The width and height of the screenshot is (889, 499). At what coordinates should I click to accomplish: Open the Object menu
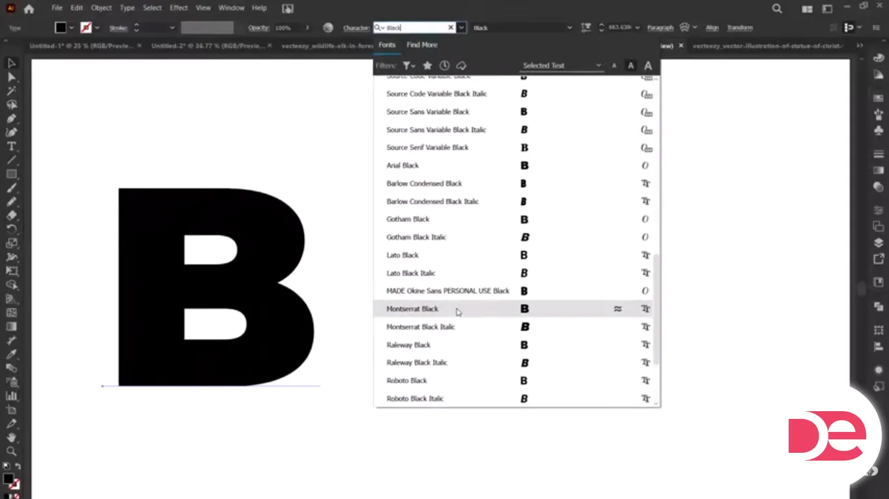coord(101,8)
